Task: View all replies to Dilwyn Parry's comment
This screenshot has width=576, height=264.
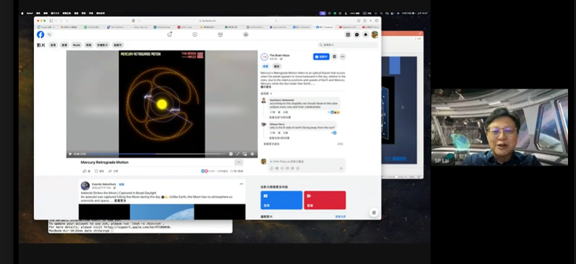Action: pos(279,138)
